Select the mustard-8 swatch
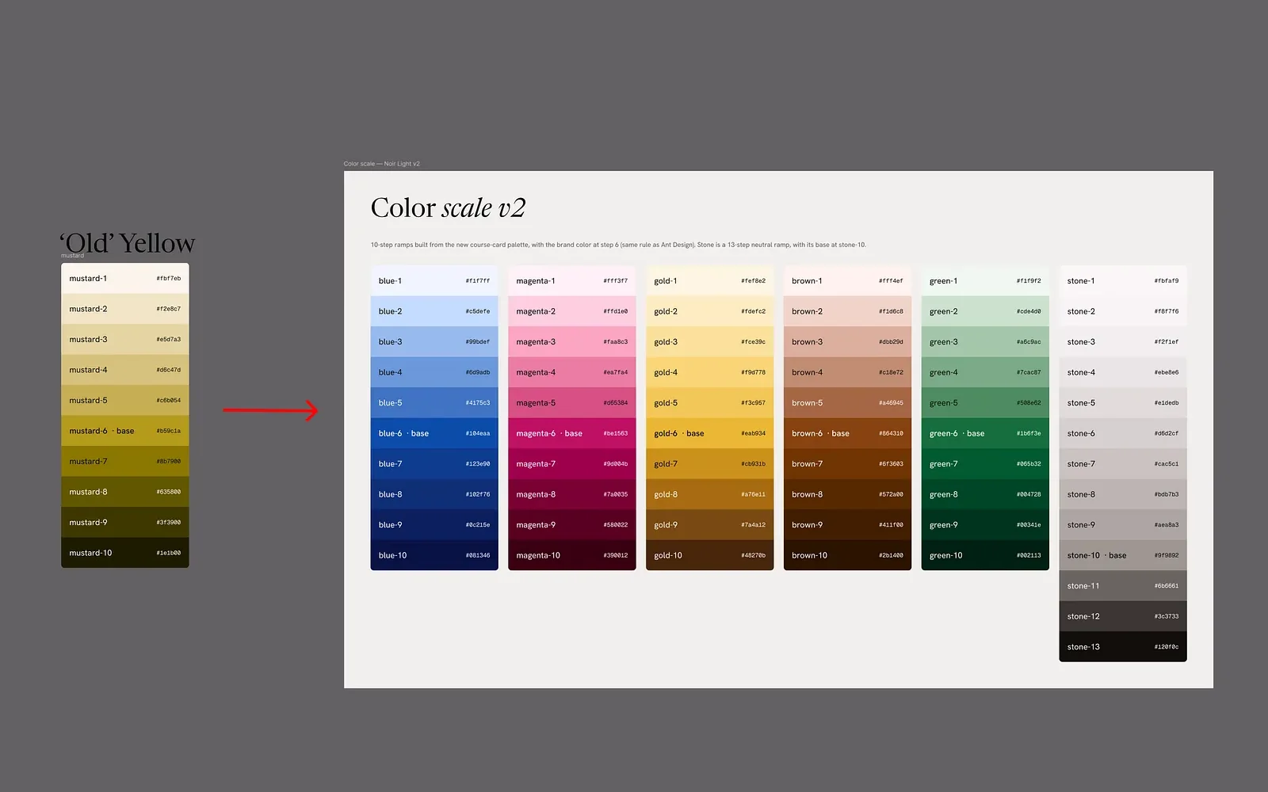1268x792 pixels. coord(125,492)
